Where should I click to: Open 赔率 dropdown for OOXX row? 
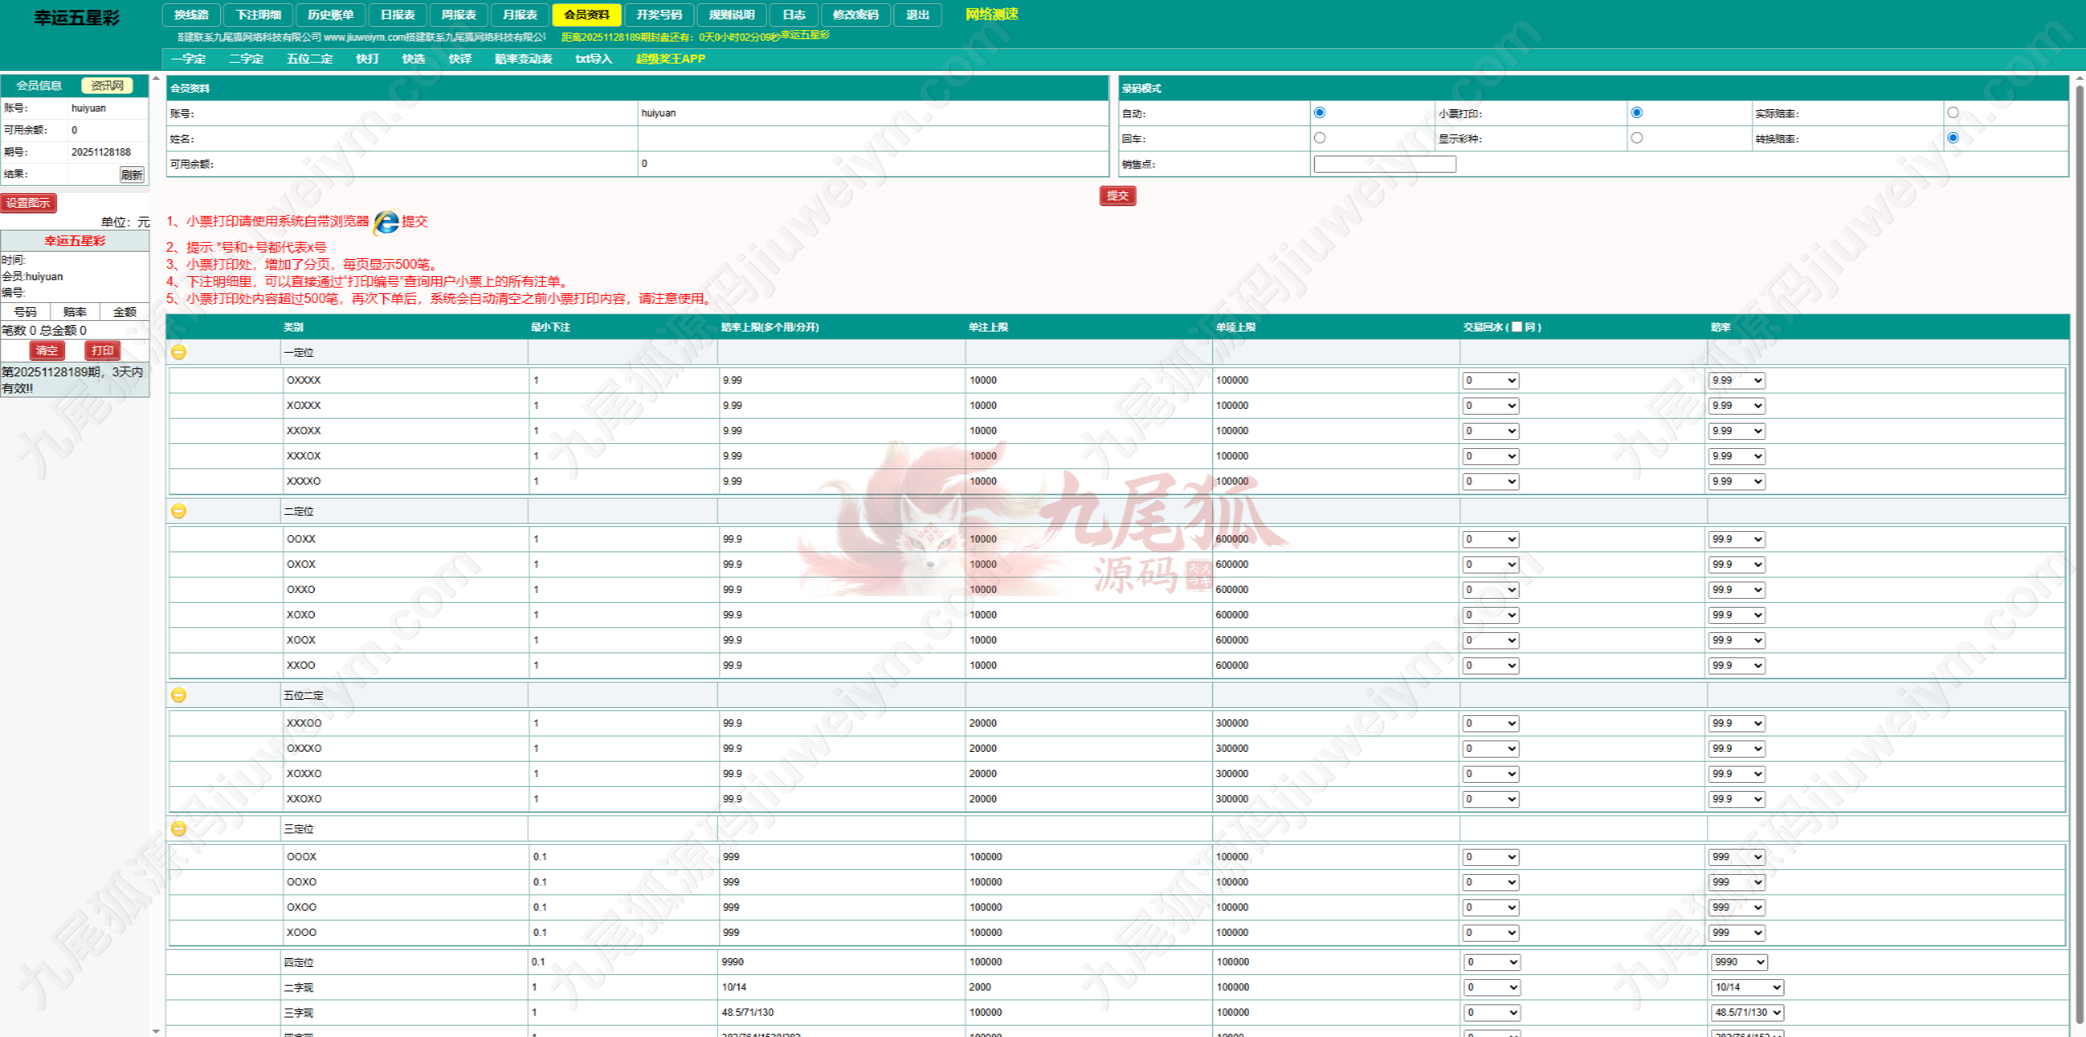(1736, 539)
